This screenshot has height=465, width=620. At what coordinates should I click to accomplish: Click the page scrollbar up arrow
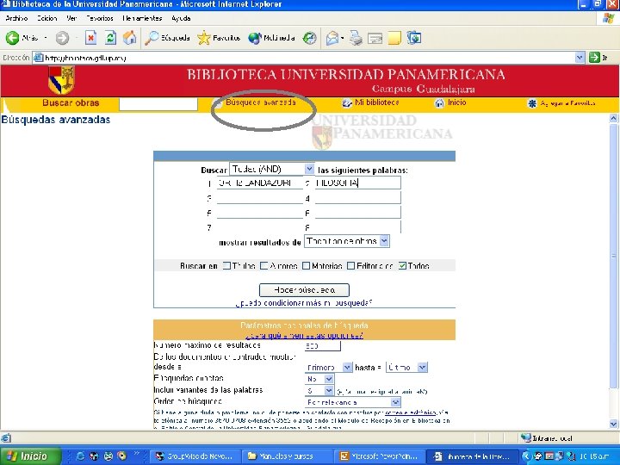(x=614, y=118)
